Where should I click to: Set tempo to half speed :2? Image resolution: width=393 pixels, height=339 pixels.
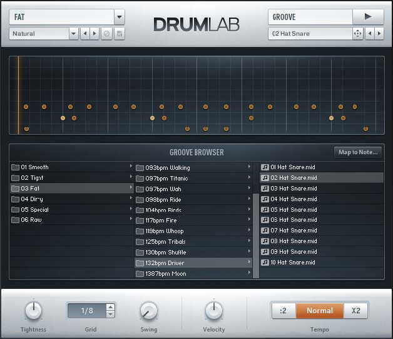click(x=283, y=311)
